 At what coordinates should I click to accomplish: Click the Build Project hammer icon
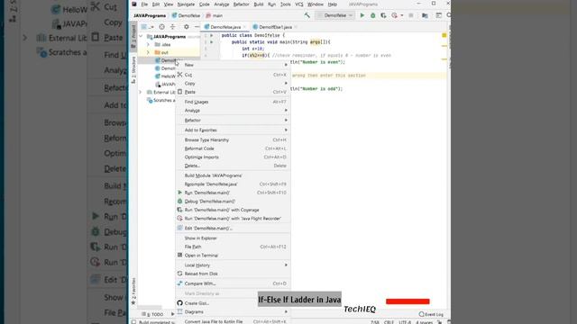307,15
